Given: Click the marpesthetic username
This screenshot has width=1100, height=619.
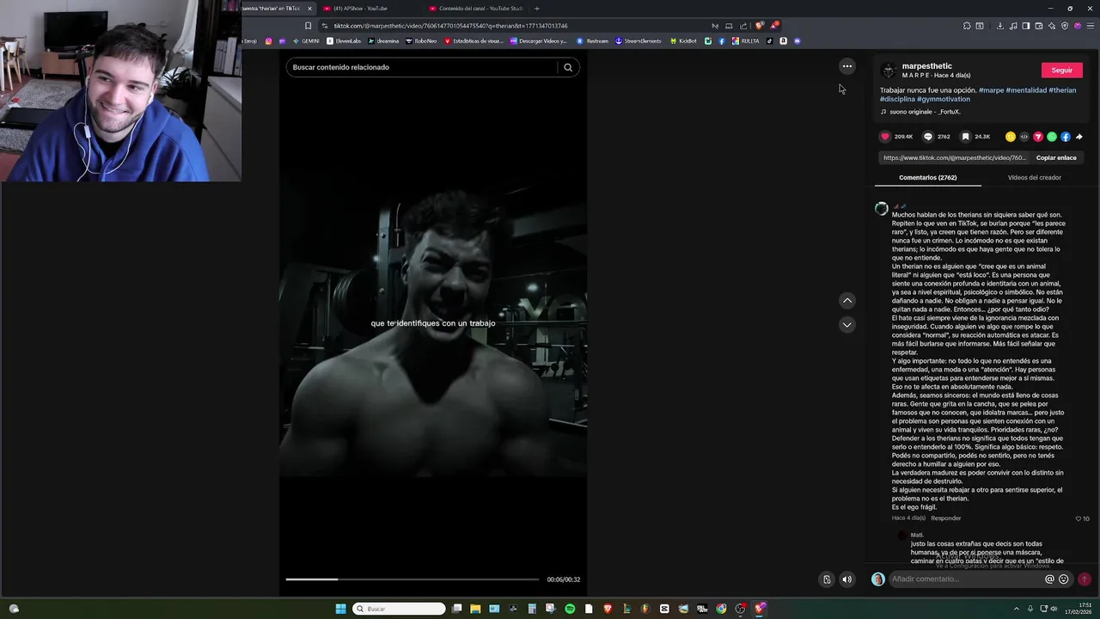Looking at the screenshot, I should [926, 66].
